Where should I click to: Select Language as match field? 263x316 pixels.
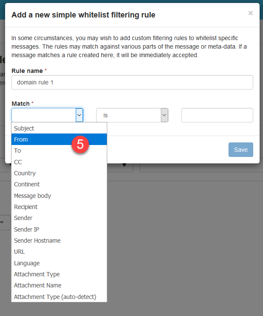click(x=27, y=263)
